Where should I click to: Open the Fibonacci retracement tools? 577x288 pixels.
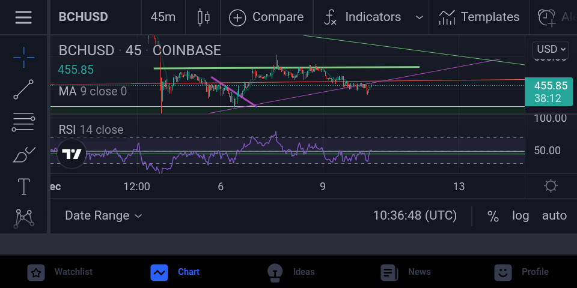[x=23, y=122]
